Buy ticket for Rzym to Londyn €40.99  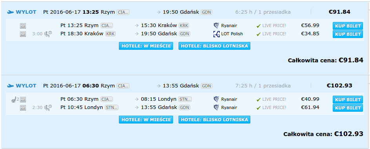click(x=348, y=100)
